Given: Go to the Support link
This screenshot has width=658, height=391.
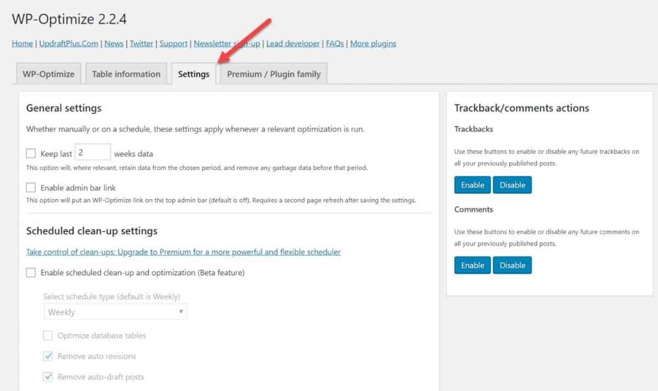Looking at the screenshot, I should [174, 43].
